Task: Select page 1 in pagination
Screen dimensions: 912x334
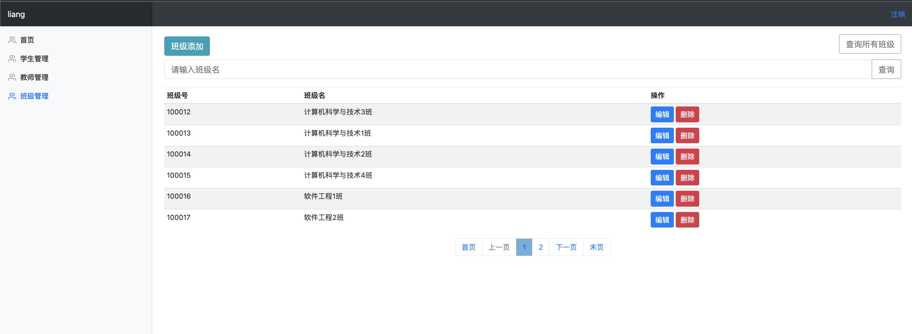Action: (x=524, y=247)
